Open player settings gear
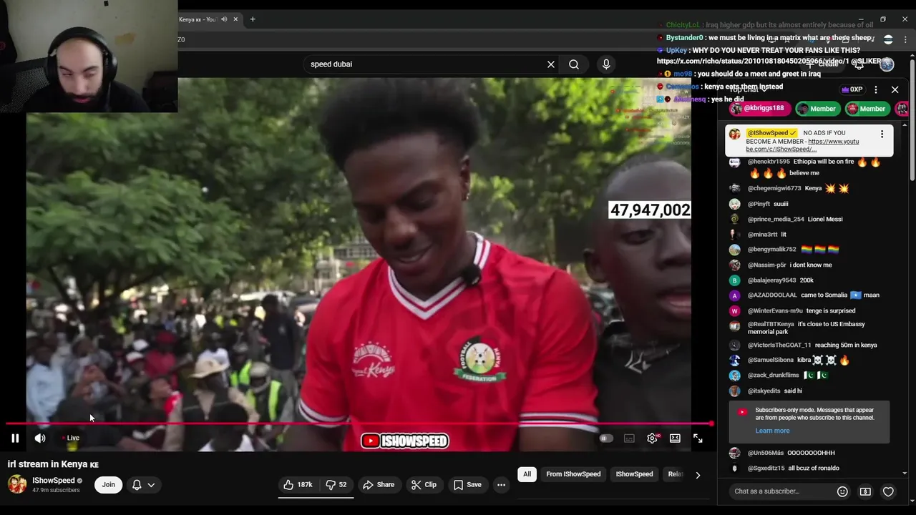Screen dimensions: 916x515 click(652, 438)
